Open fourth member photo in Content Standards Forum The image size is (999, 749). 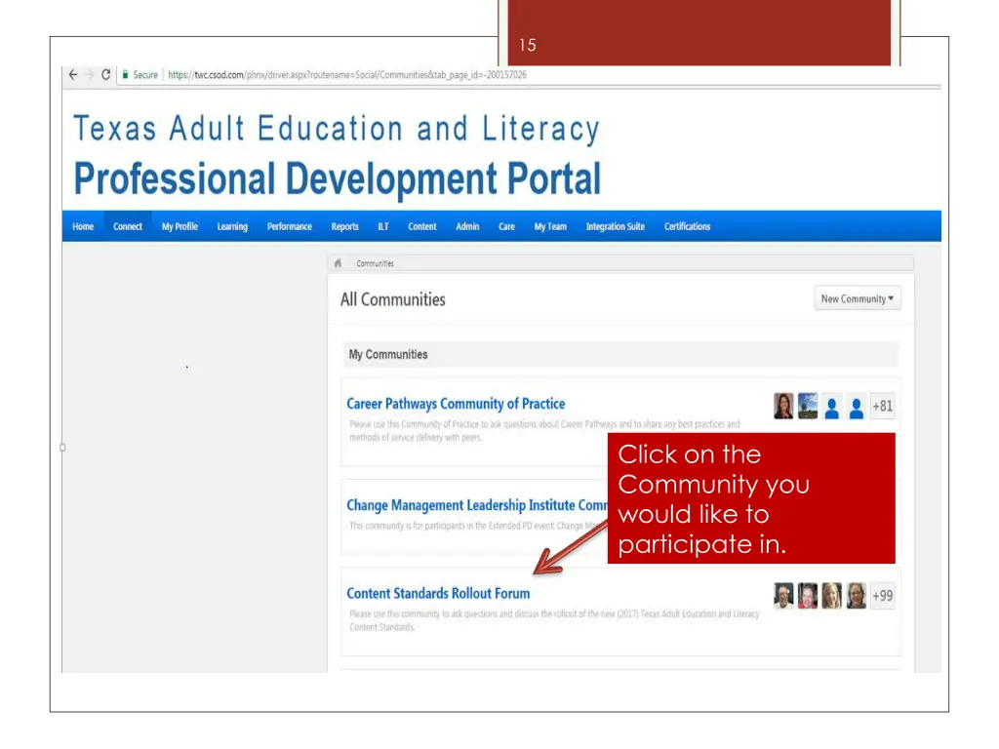[x=857, y=596]
